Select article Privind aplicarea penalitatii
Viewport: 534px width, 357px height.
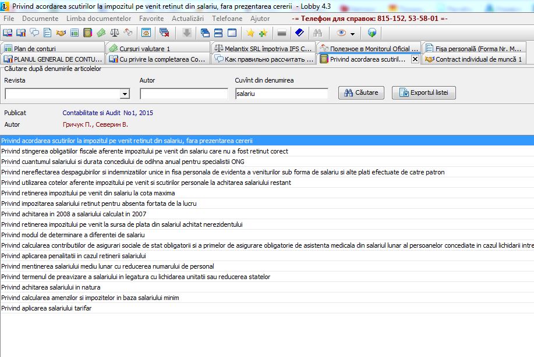tap(267, 256)
